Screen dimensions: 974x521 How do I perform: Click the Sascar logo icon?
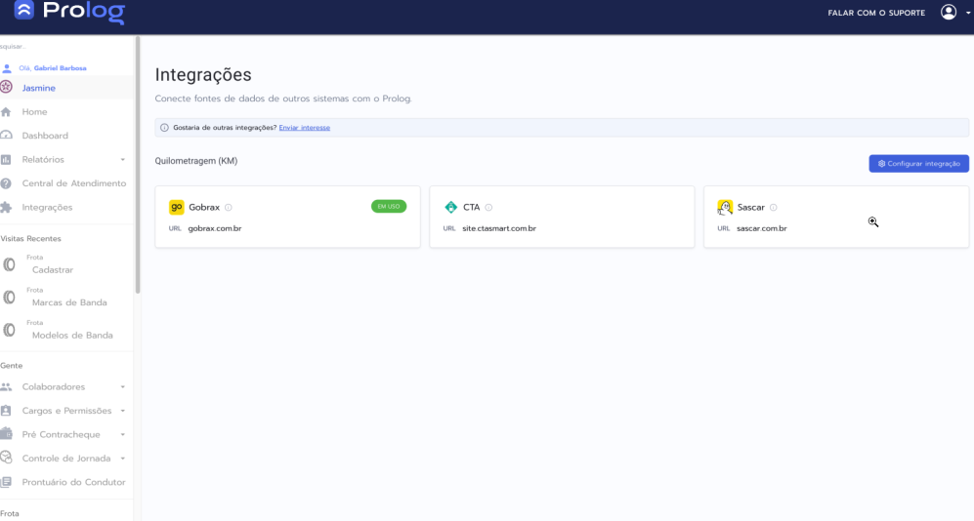tap(725, 207)
